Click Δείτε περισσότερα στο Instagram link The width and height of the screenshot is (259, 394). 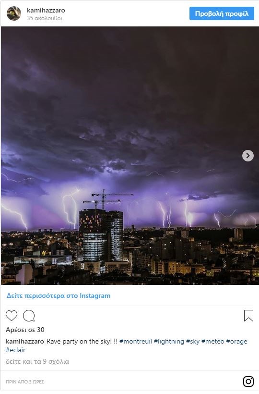(59, 296)
